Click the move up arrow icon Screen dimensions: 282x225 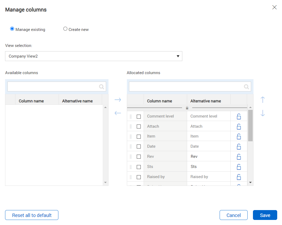(263, 100)
